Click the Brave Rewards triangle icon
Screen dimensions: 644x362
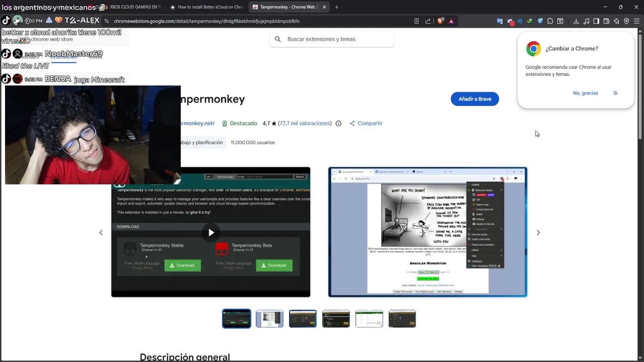coord(451,21)
